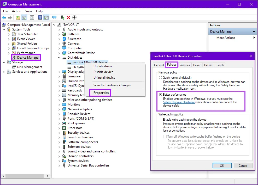258x185 pixels.
Task: Collapse the System Tools node
Action: (x=4, y=29)
